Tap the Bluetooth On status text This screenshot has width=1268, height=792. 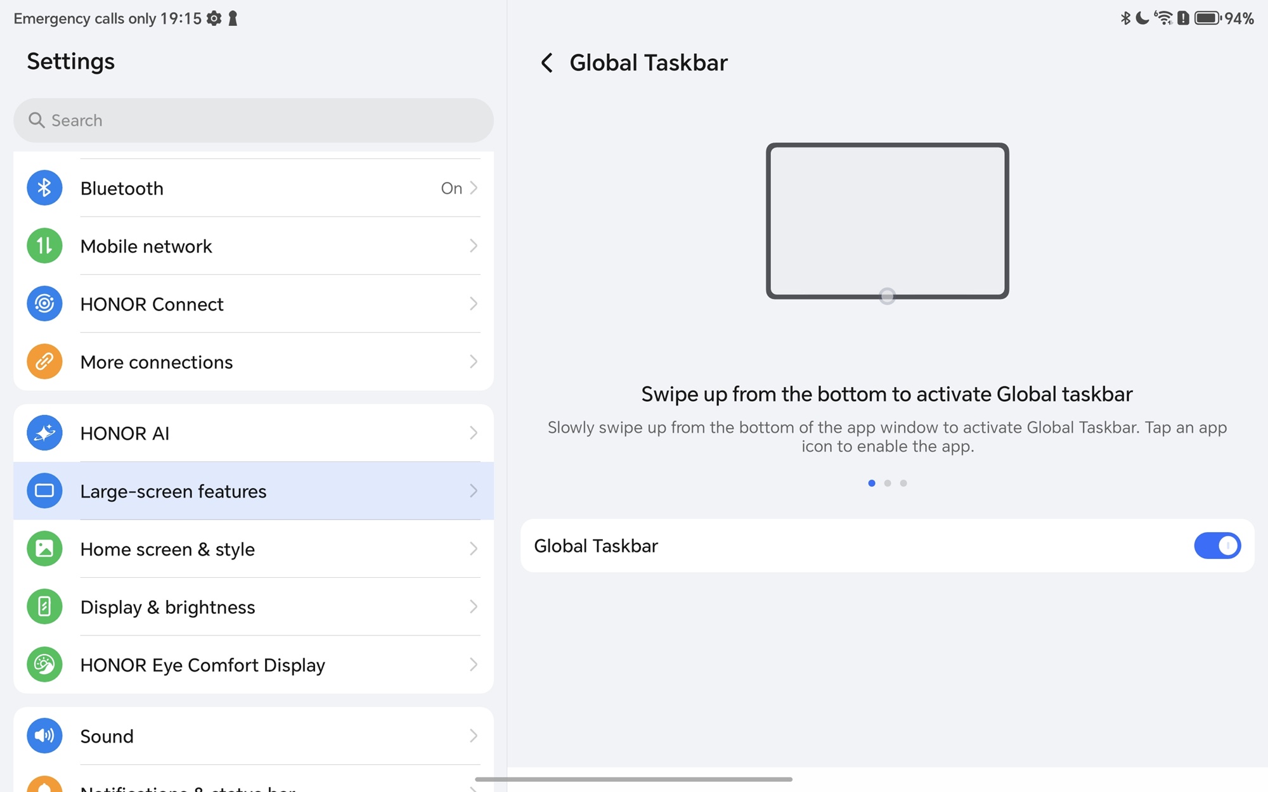pyautogui.click(x=451, y=188)
